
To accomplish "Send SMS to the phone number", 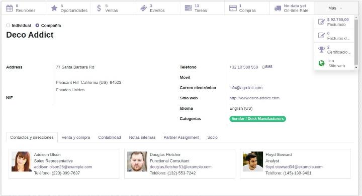I will (267, 67).
